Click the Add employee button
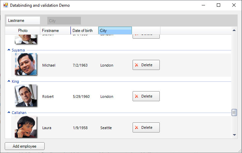This screenshot has height=153, width=242. click(25, 146)
